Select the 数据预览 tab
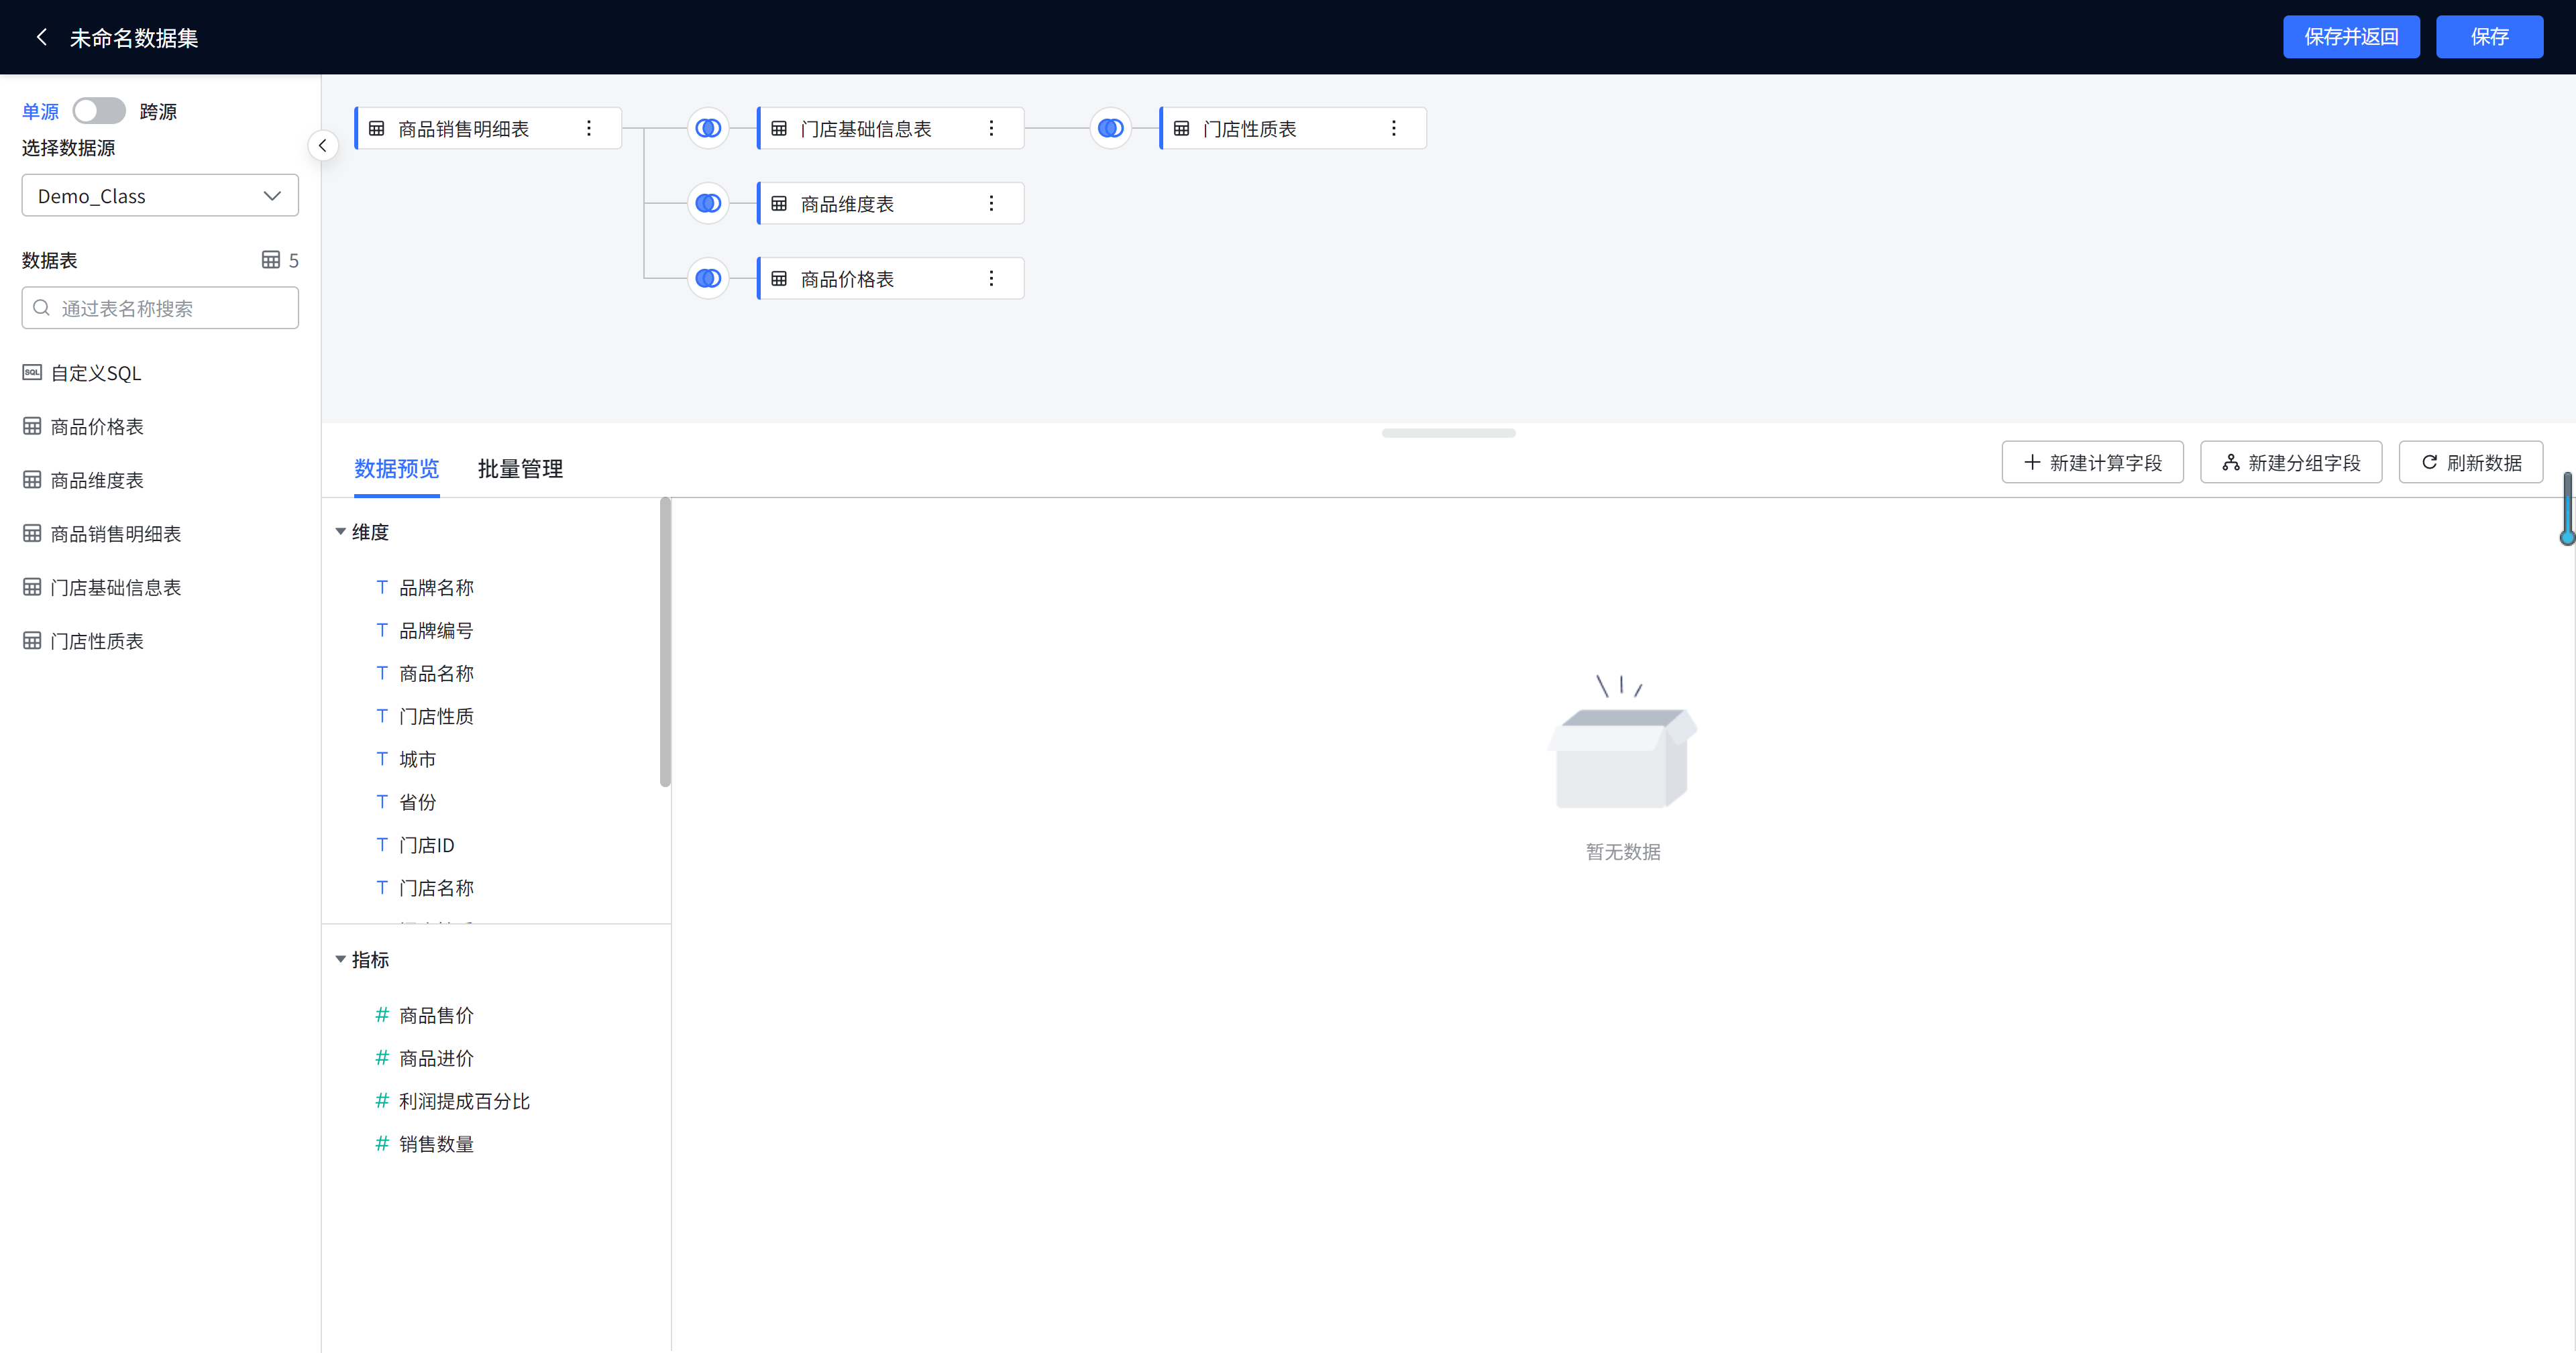The width and height of the screenshot is (2576, 1353). (x=396, y=468)
